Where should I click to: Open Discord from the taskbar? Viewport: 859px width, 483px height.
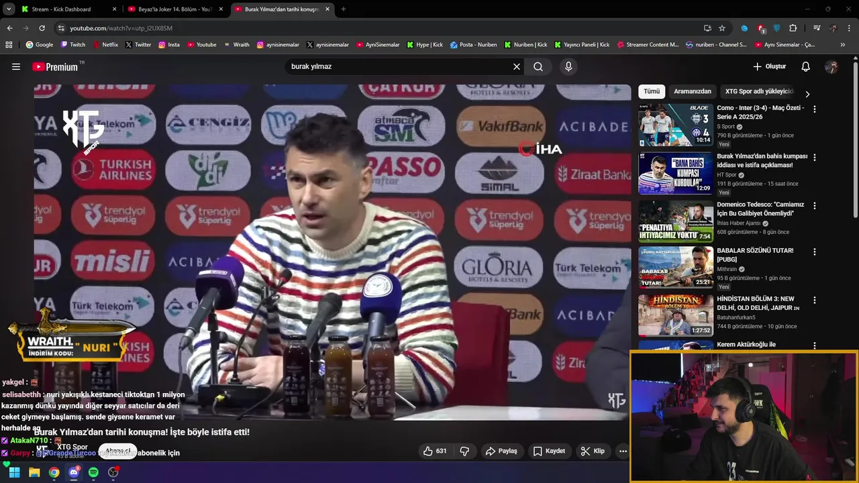tap(74, 472)
